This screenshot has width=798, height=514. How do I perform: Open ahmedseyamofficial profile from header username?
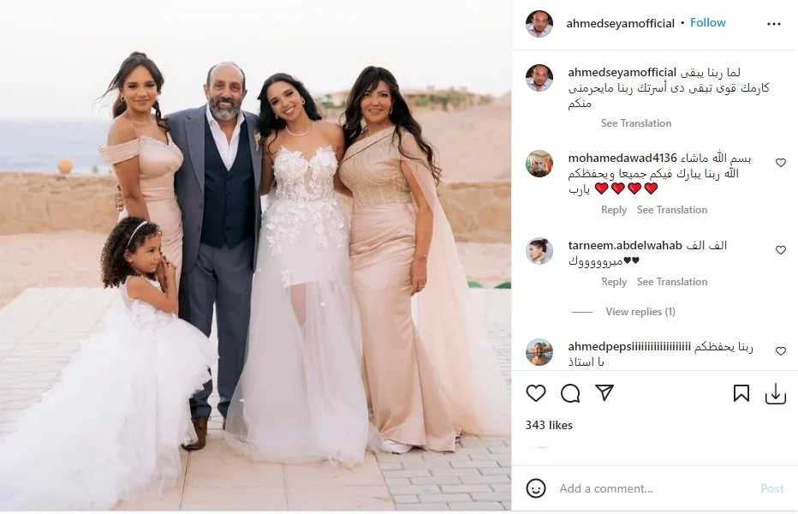tap(620, 23)
